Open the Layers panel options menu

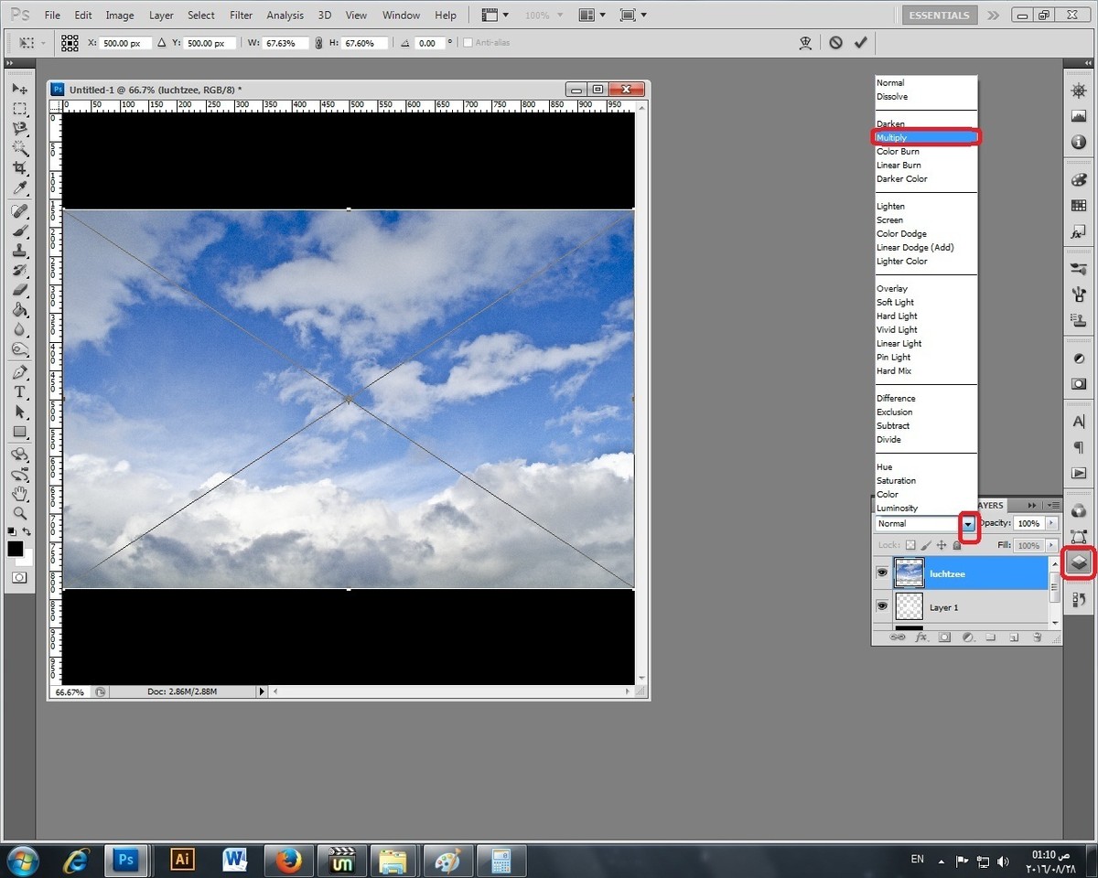point(1053,505)
